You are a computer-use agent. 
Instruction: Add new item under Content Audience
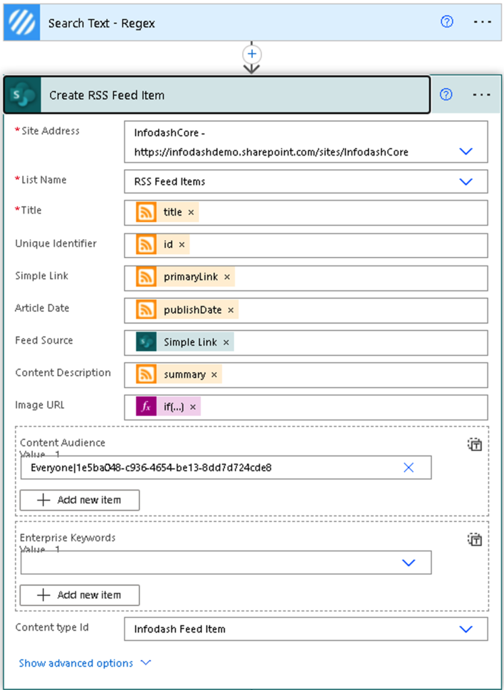point(80,500)
